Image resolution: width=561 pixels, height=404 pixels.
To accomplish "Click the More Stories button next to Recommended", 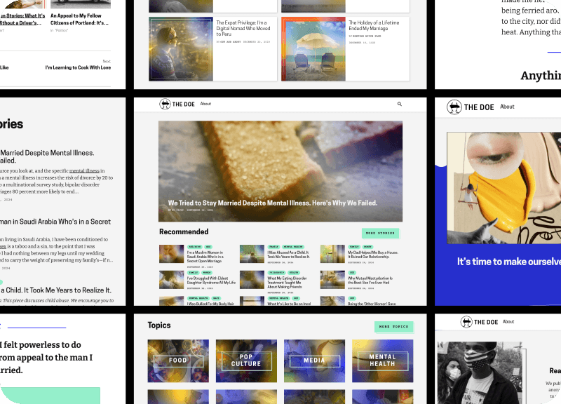I will (380, 234).
